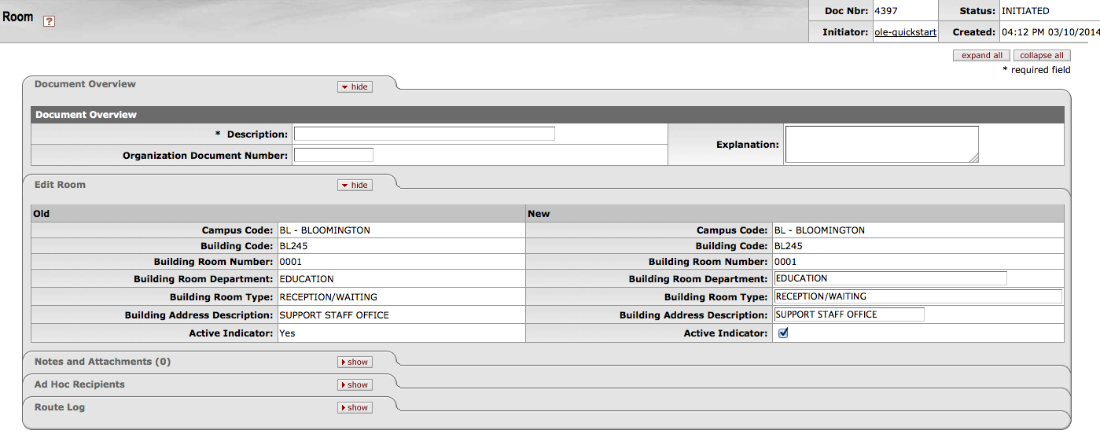Focus the Description input field
Screen dimensions: 1100x434
point(425,134)
